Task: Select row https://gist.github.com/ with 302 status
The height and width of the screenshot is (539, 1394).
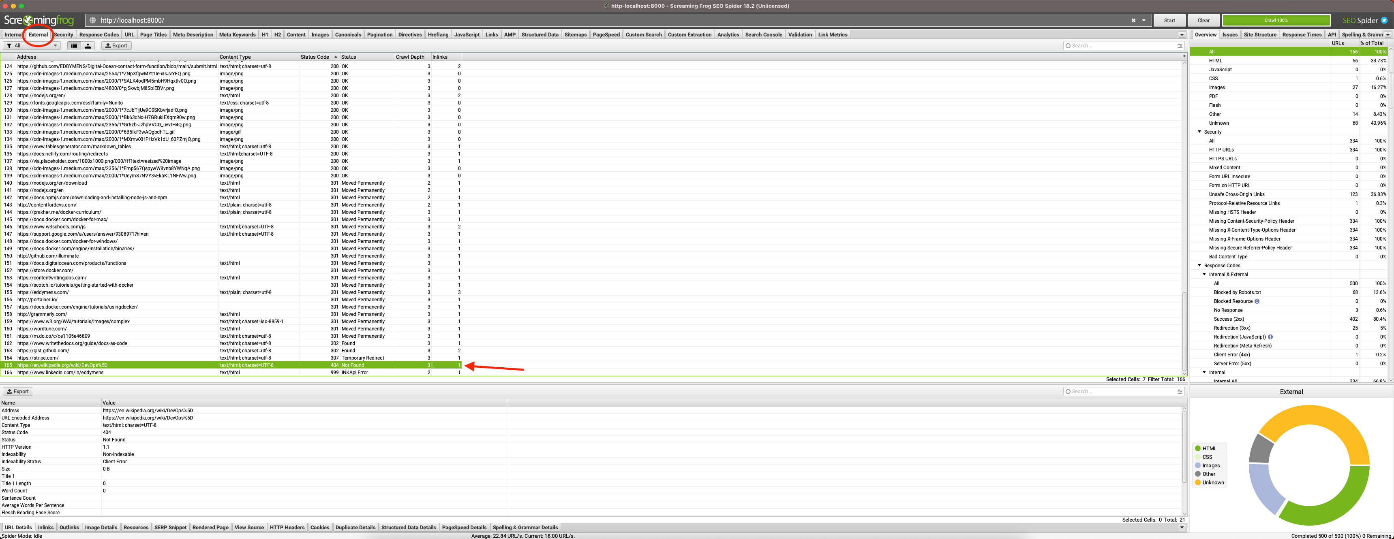Action: click(231, 350)
